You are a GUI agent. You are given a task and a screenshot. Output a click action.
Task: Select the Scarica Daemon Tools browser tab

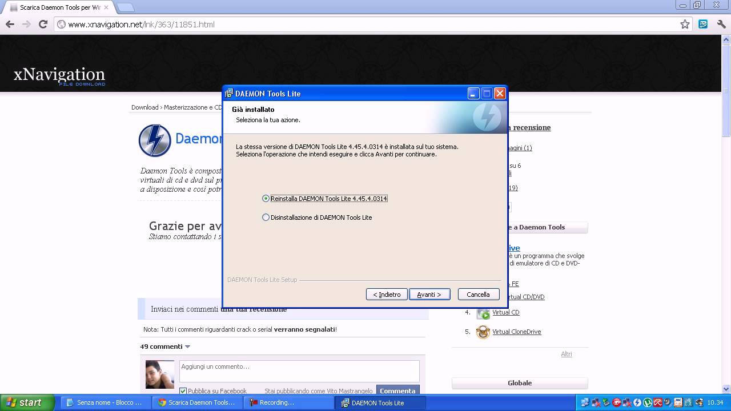coord(59,7)
